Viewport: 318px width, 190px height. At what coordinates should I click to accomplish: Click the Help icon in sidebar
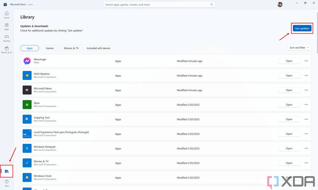pyautogui.click(x=7, y=183)
